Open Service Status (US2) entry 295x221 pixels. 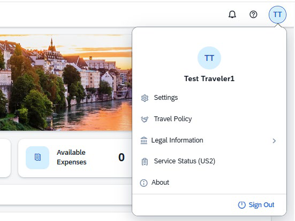tap(209, 161)
